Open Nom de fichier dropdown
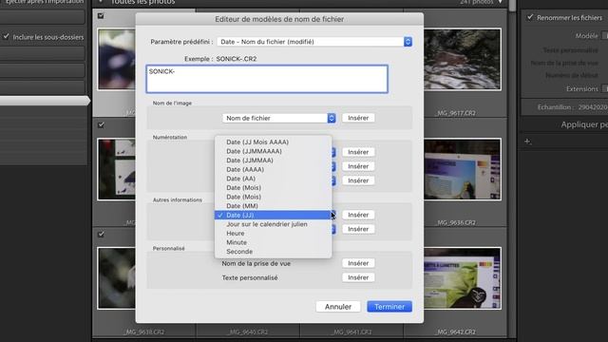608x342 pixels. point(278,118)
